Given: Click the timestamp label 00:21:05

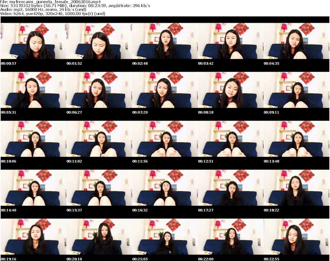Looking at the screenshot, I should coord(140,259).
